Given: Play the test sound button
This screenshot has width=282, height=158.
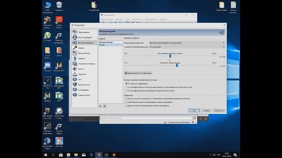Looking at the screenshot, I should tap(138, 73).
